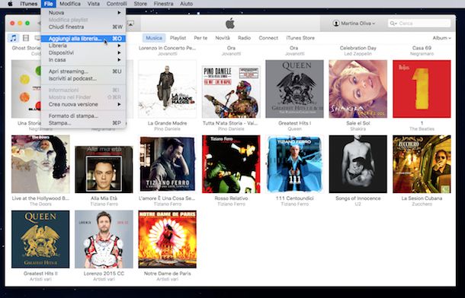Open the Finestra menu
The image size is (465, 298).
click(x=163, y=4)
